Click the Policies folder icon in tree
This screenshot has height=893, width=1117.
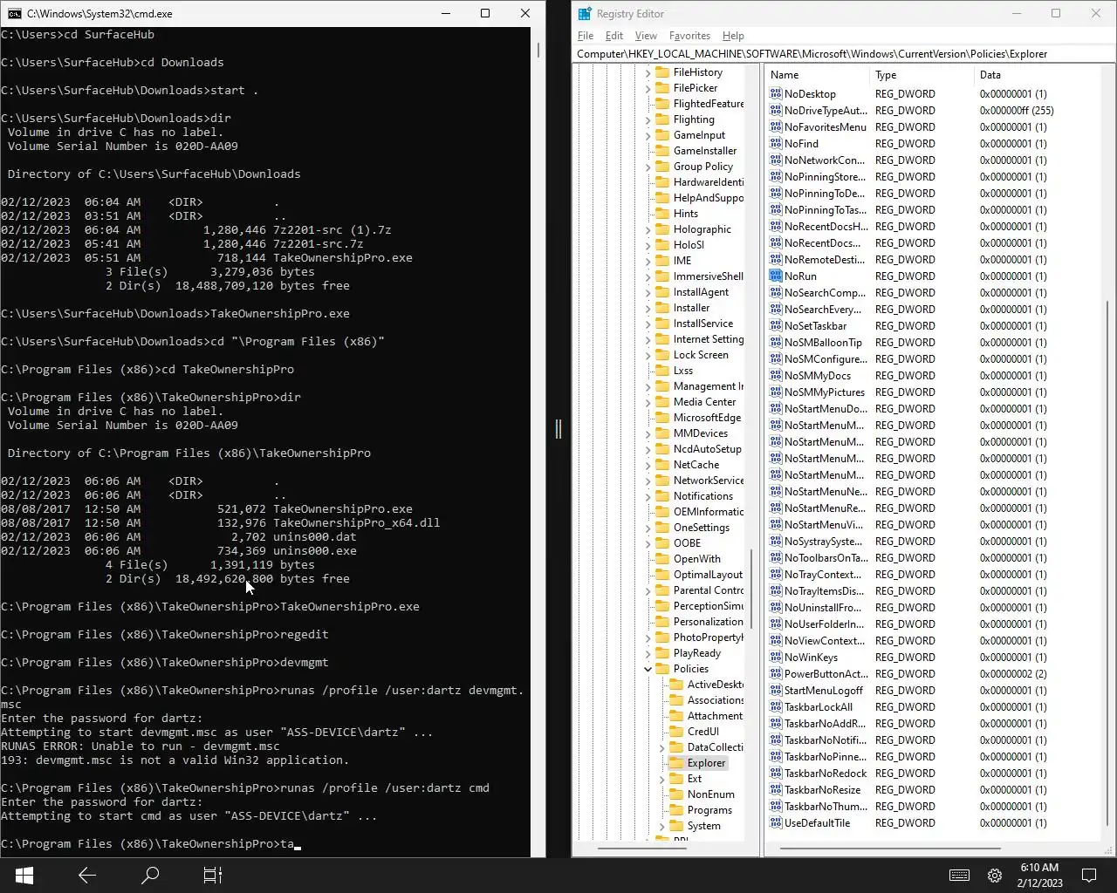662,668
